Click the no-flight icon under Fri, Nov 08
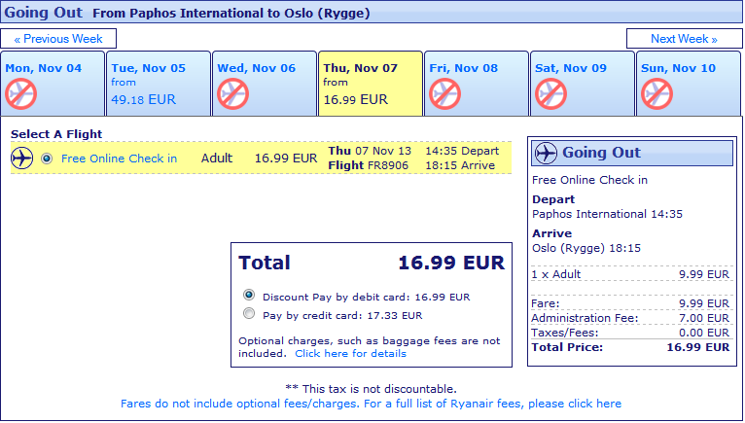Viewport: 745px width, 423px height. pyautogui.click(x=444, y=94)
